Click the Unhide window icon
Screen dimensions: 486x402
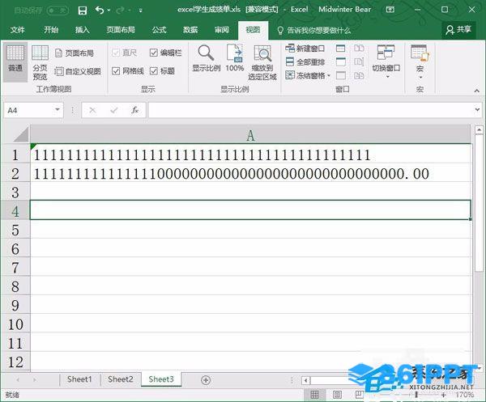(341, 75)
